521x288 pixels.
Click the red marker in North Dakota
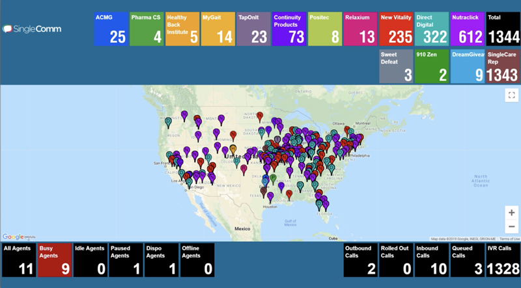click(260, 117)
